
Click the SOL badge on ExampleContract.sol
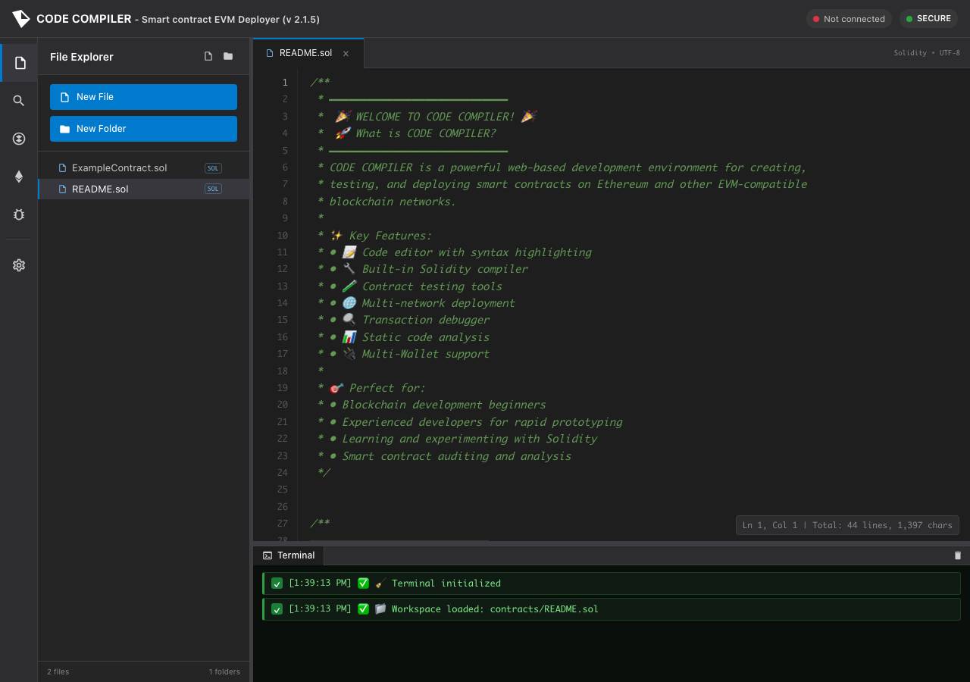pos(213,168)
